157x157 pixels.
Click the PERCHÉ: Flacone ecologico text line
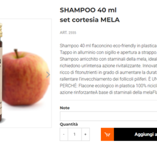click(x=108, y=86)
